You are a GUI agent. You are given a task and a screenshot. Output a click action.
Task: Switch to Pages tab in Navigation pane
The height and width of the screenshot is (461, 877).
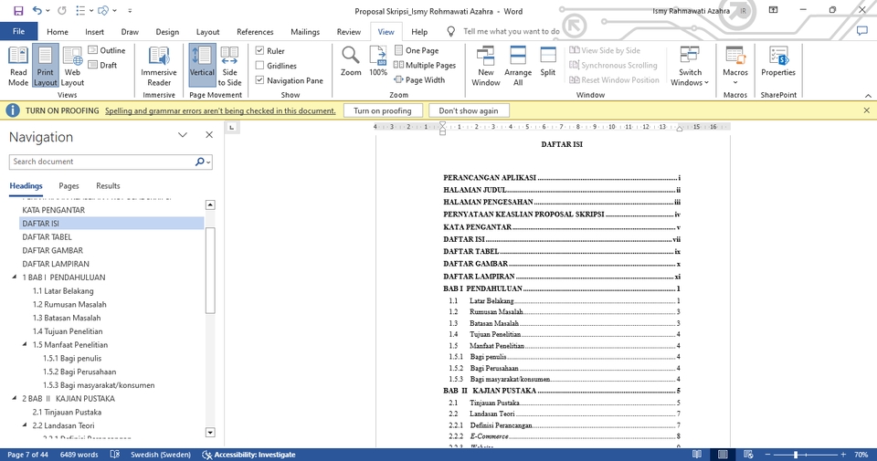[x=69, y=185]
